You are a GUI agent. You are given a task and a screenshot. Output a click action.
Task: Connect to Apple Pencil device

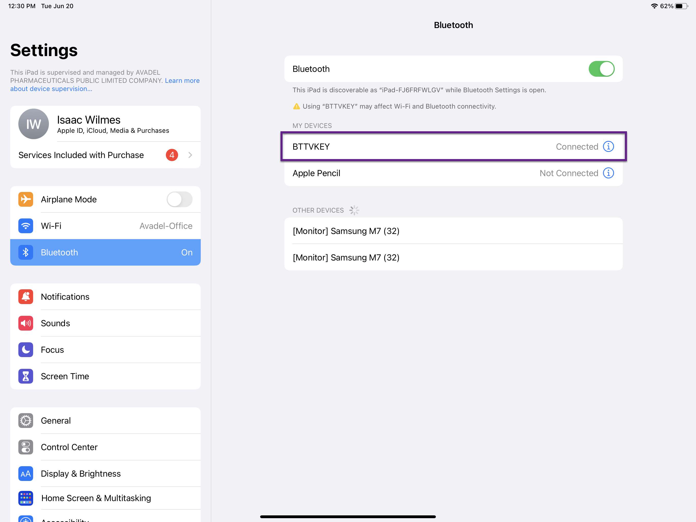click(453, 173)
